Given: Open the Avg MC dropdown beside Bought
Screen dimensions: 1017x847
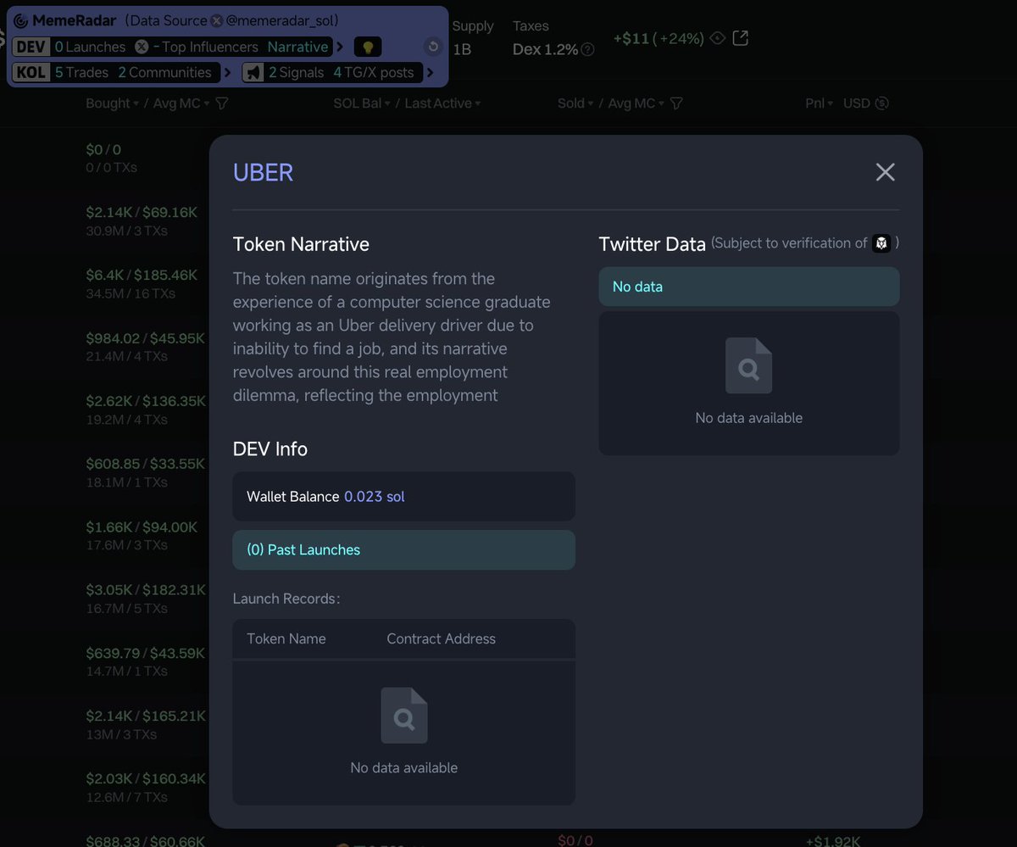Looking at the screenshot, I should coord(181,103).
